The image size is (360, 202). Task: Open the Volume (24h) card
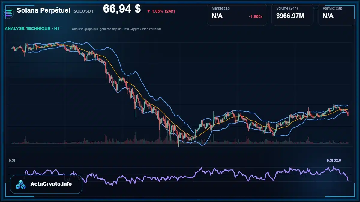click(292, 15)
